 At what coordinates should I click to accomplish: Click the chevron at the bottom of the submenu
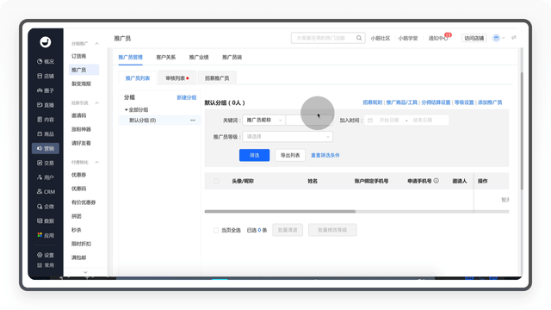tap(85, 272)
